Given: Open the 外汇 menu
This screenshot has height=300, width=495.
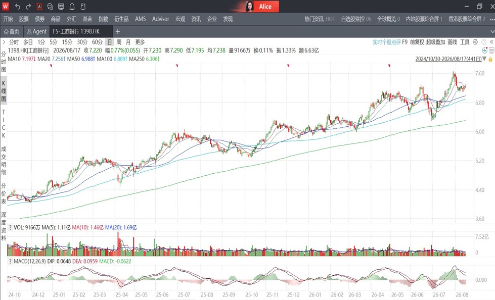Looking at the screenshot, I should (71, 19).
